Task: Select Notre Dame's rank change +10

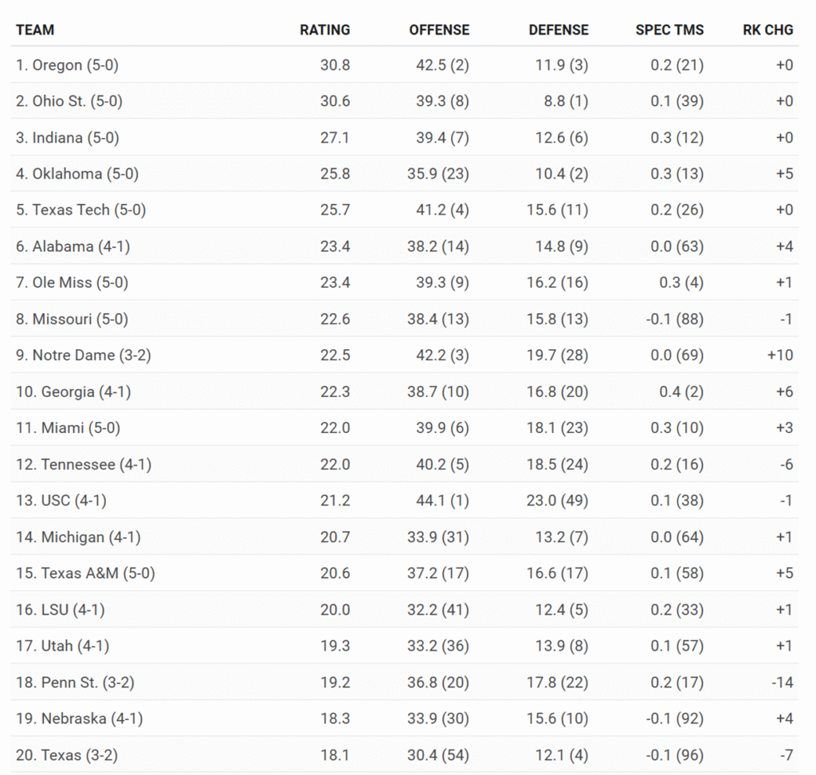Action: pos(780,356)
